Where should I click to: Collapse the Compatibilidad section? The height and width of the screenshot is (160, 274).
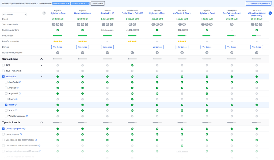pos(41,59)
